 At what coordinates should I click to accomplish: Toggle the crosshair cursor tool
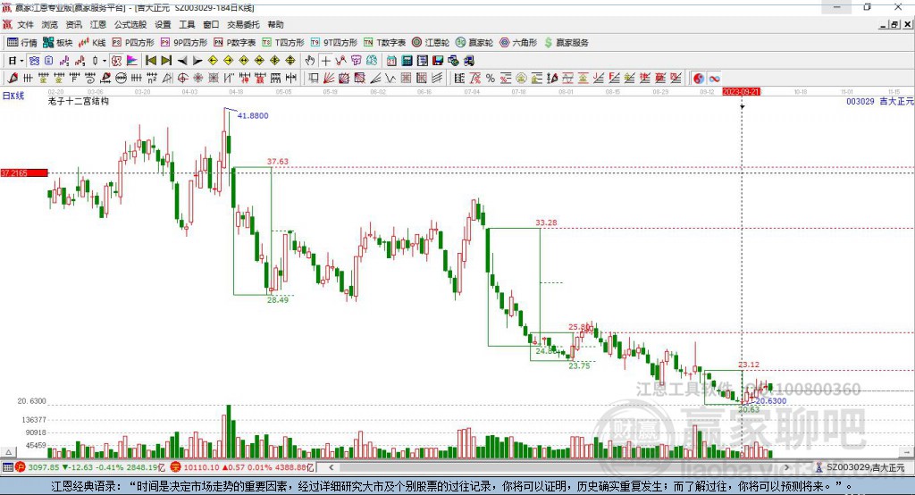point(325,61)
